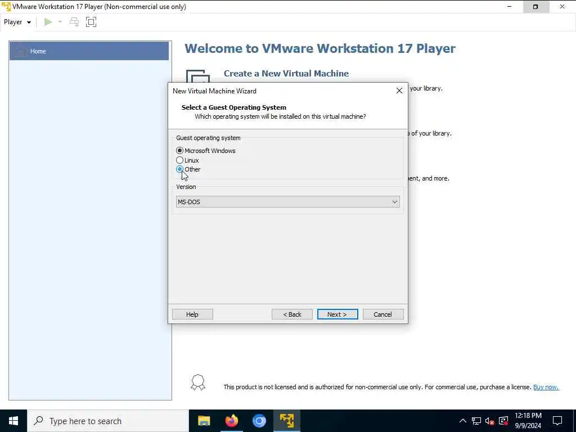Select the Microsoft Windows radio button
This screenshot has width=576, height=432.
(x=179, y=151)
